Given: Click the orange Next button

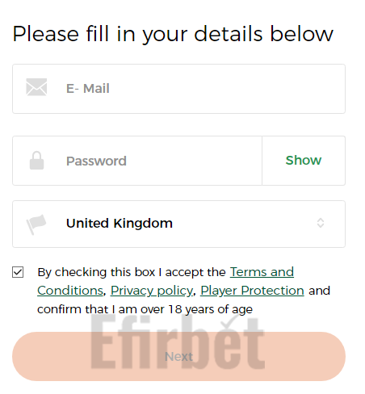Looking at the screenshot, I should tap(178, 356).
